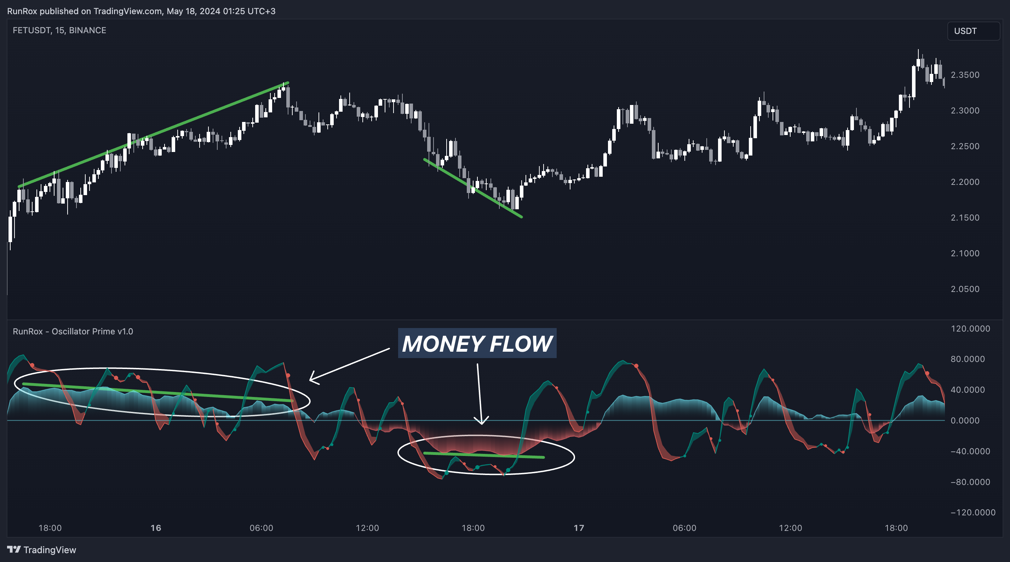Click the TradingView logo icon
1010x562 pixels.
click(x=14, y=550)
